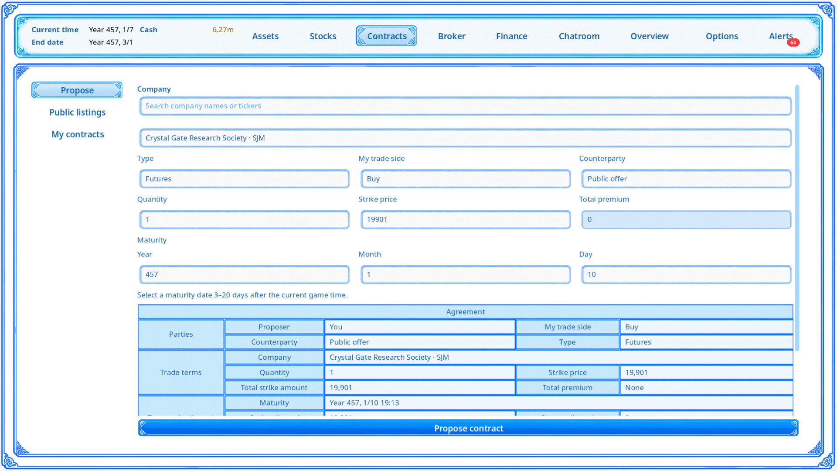Switch to the Overview tab

click(649, 36)
